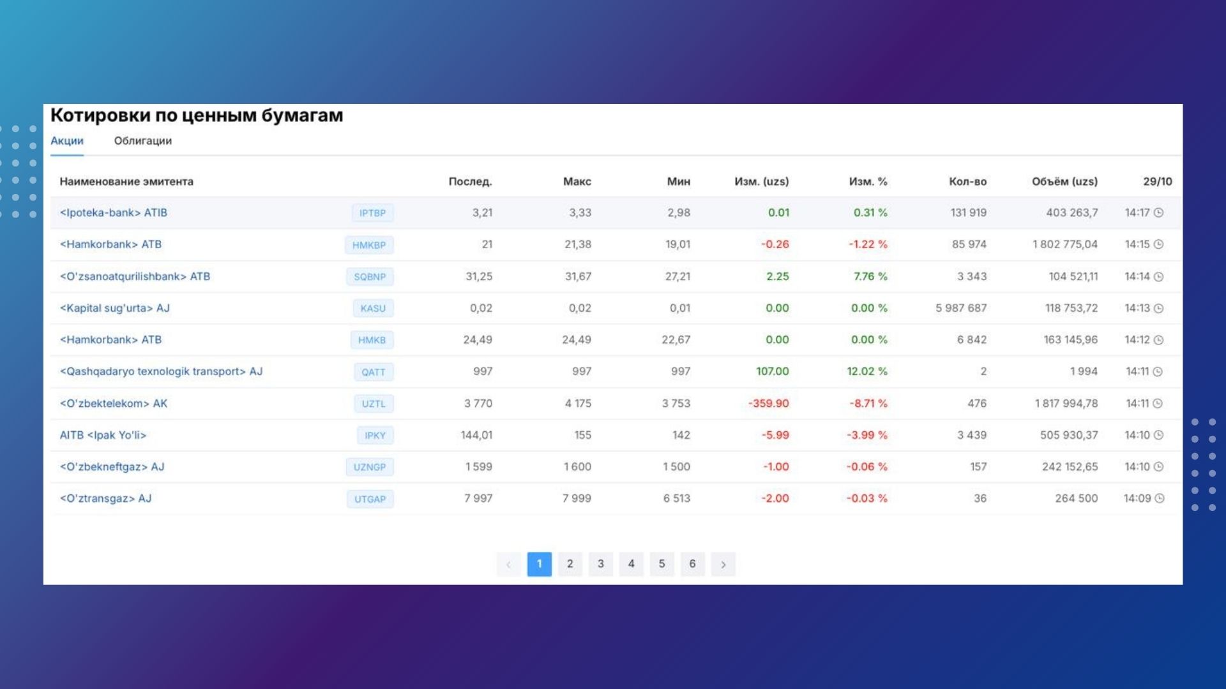Image resolution: width=1226 pixels, height=689 pixels.
Task: Click the clock icon next to 14:14
Action: point(1158,276)
